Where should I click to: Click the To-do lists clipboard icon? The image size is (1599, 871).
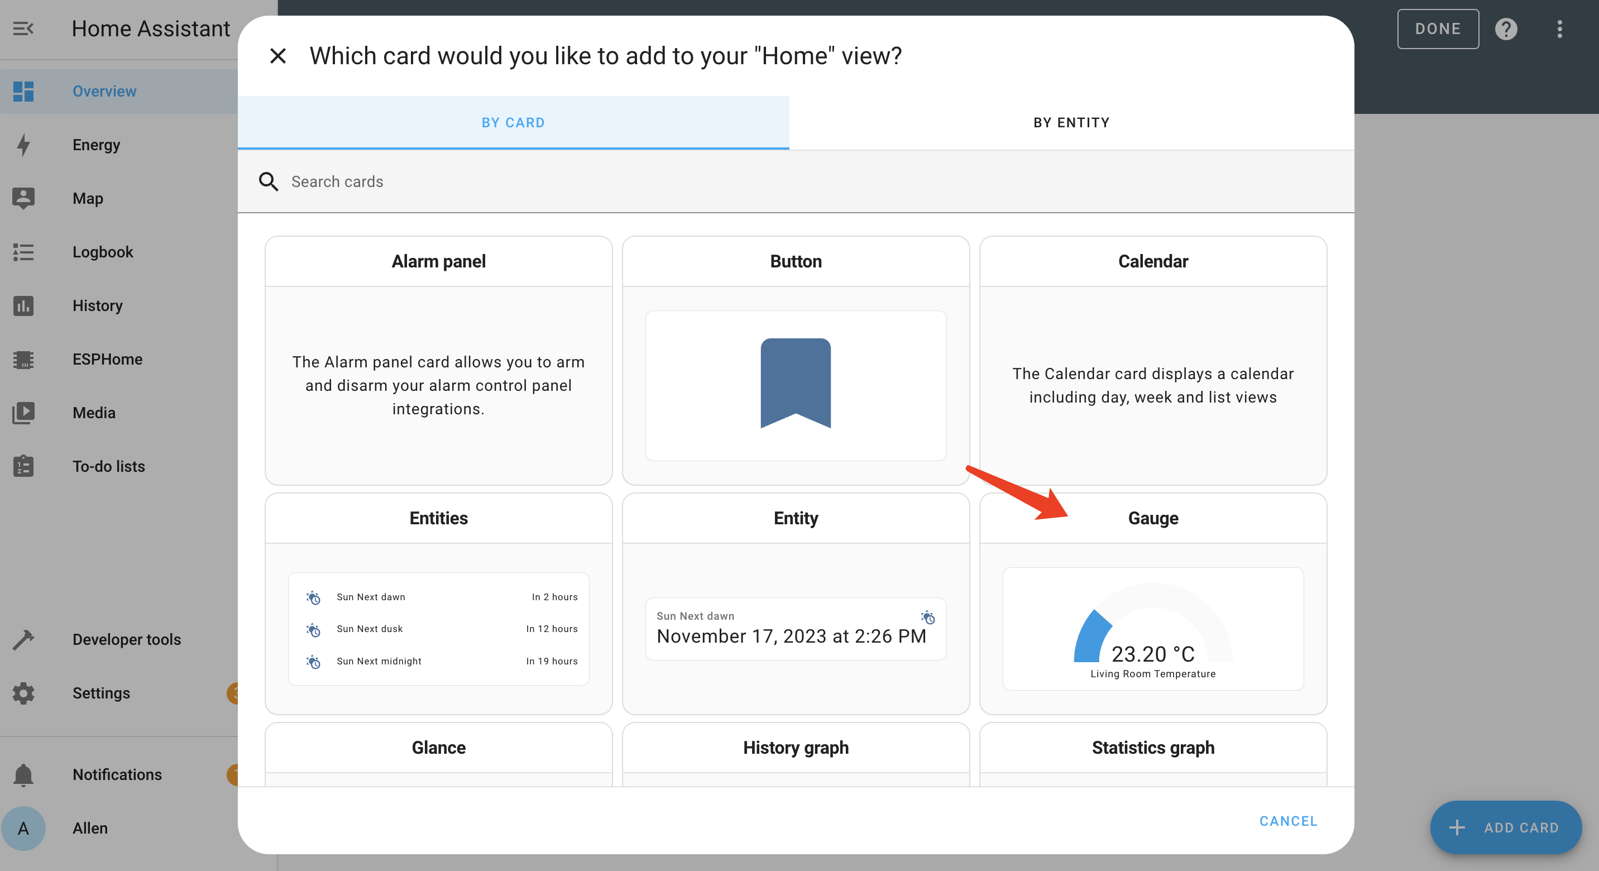coord(23,466)
